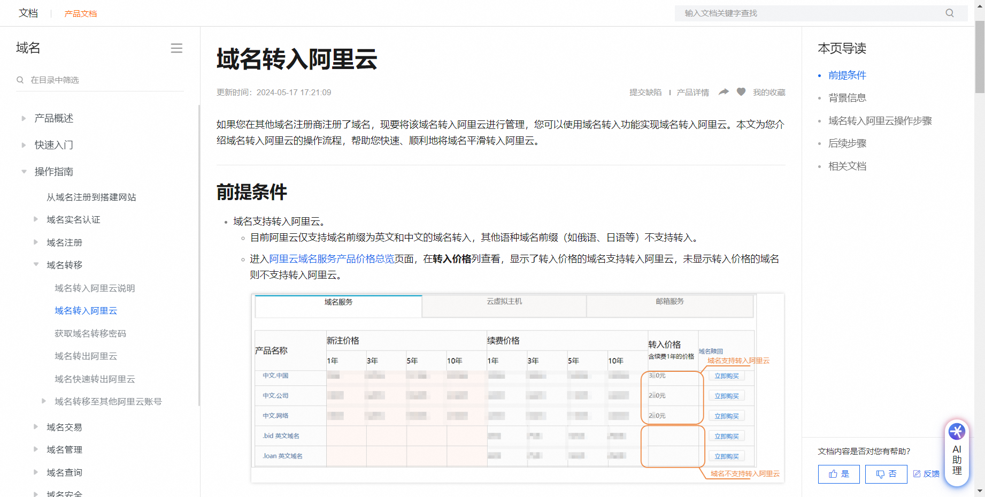985x497 pixels.
Task: Expand the 域名查询 node
Action: coord(36,472)
